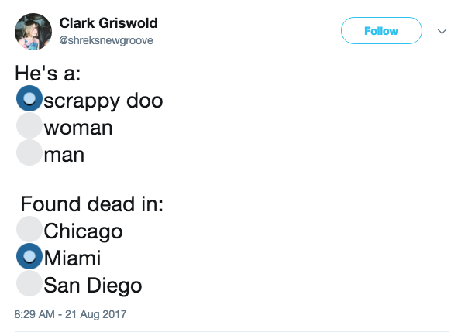The height and width of the screenshot is (332, 475).
Task: Click the "Found dead in:" heading text
Action: tap(92, 204)
